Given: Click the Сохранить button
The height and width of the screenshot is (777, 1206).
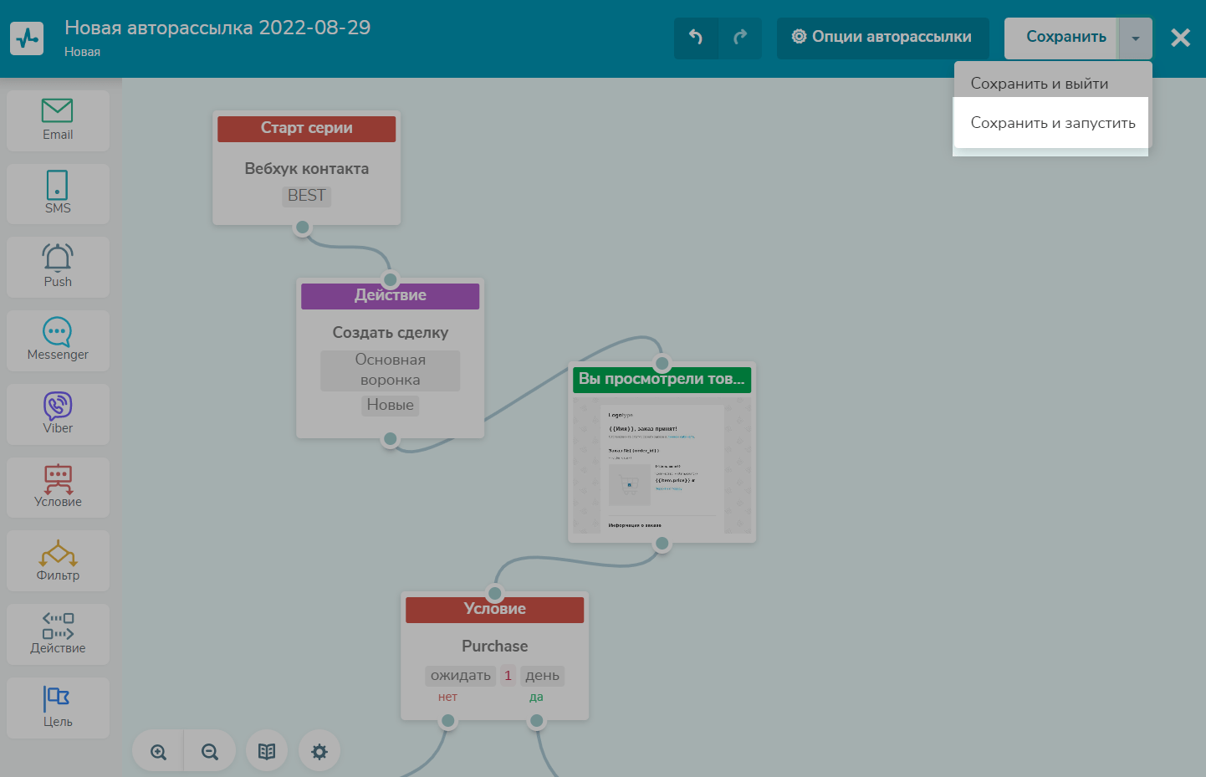Looking at the screenshot, I should [x=1062, y=38].
